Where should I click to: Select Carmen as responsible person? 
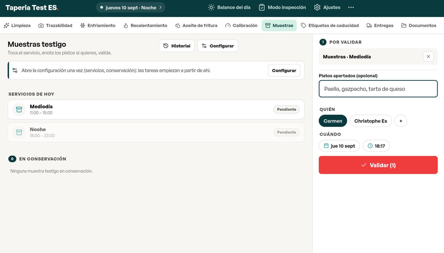(x=333, y=121)
